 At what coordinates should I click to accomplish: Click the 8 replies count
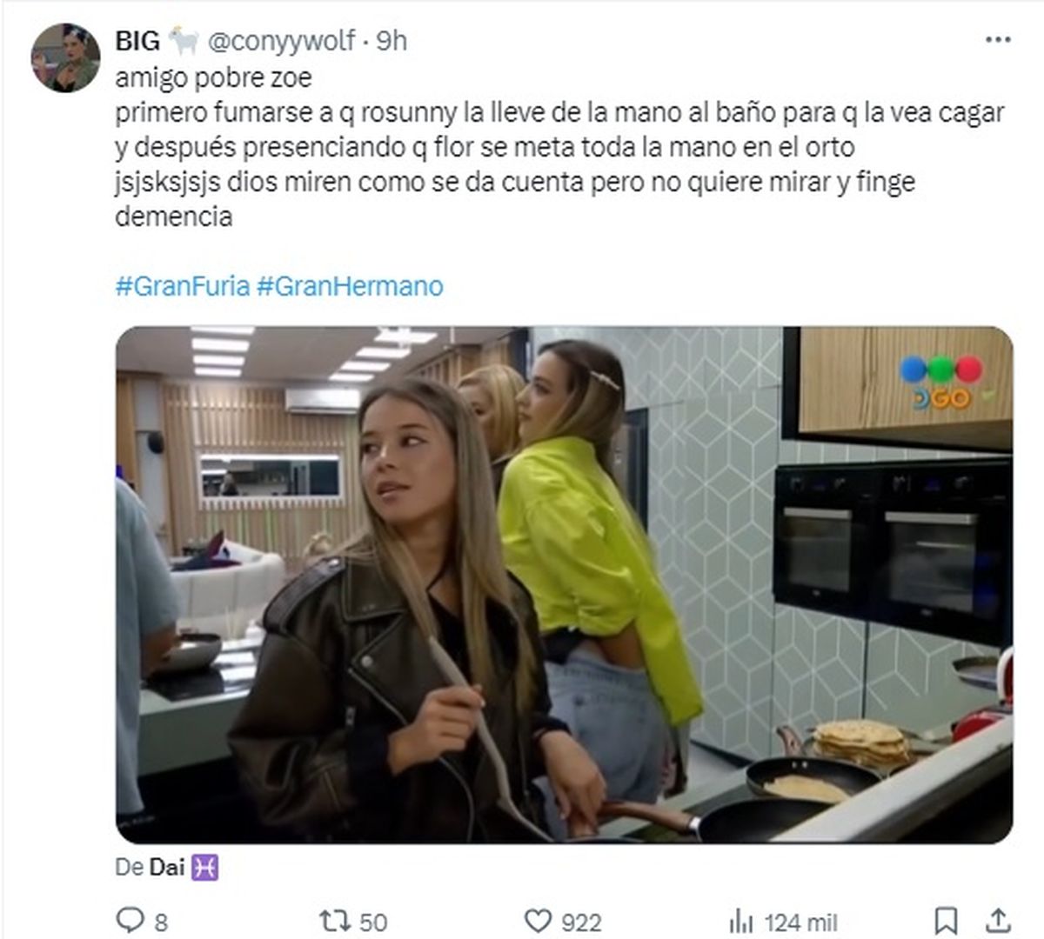click(161, 922)
